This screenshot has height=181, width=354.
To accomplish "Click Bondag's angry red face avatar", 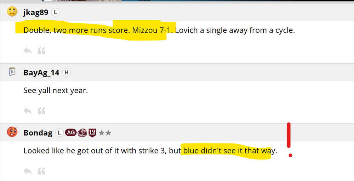I will 12,132.
